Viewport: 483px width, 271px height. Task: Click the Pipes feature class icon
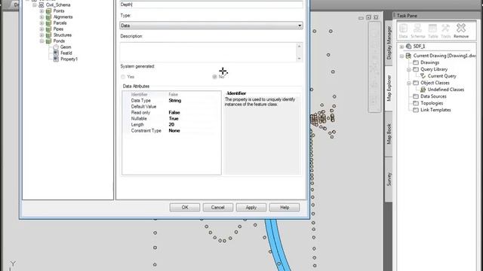[x=48, y=29]
